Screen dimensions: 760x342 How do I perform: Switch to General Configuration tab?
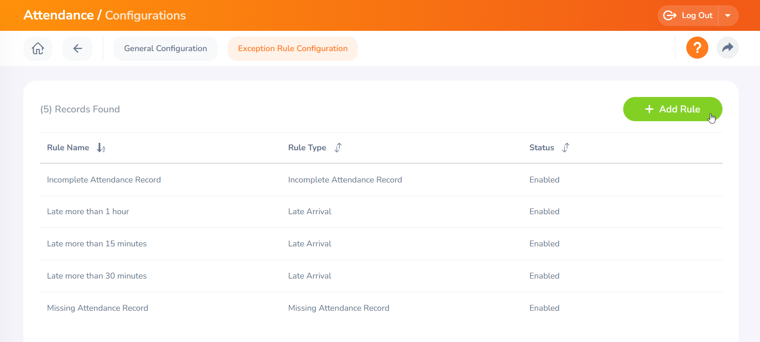coord(166,48)
